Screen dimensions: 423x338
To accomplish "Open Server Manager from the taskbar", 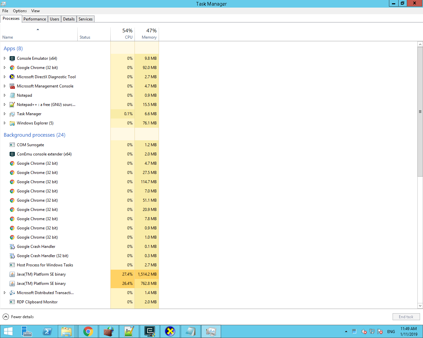I will coord(26,331).
